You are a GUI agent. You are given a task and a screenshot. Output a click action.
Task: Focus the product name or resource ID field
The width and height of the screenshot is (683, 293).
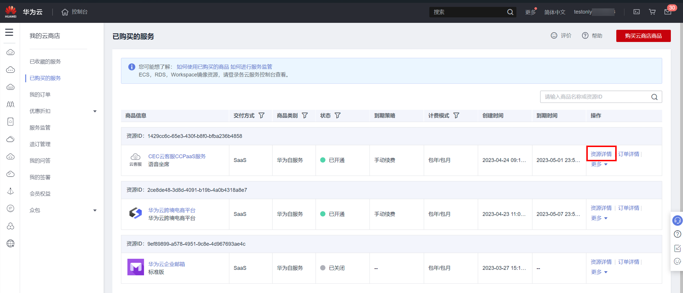[x=594, y=97]
